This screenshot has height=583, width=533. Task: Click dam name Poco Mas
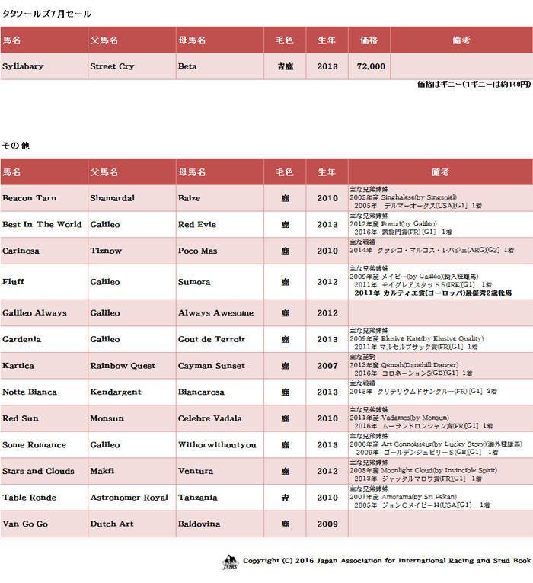(x=198, y=251)
